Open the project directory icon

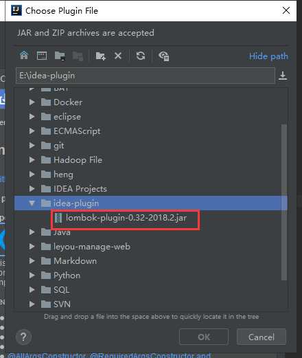(x=60, y=56)
